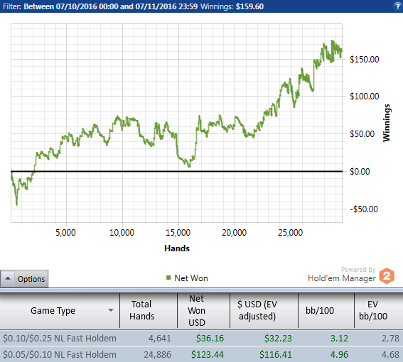Sort by the Game Type column header

click(60, 311)
